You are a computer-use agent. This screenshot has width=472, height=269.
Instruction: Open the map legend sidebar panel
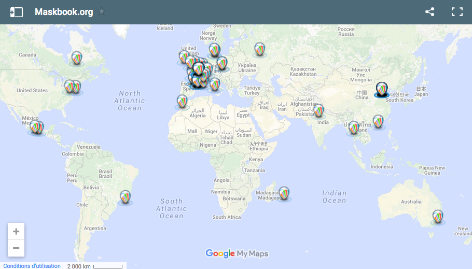16,12
